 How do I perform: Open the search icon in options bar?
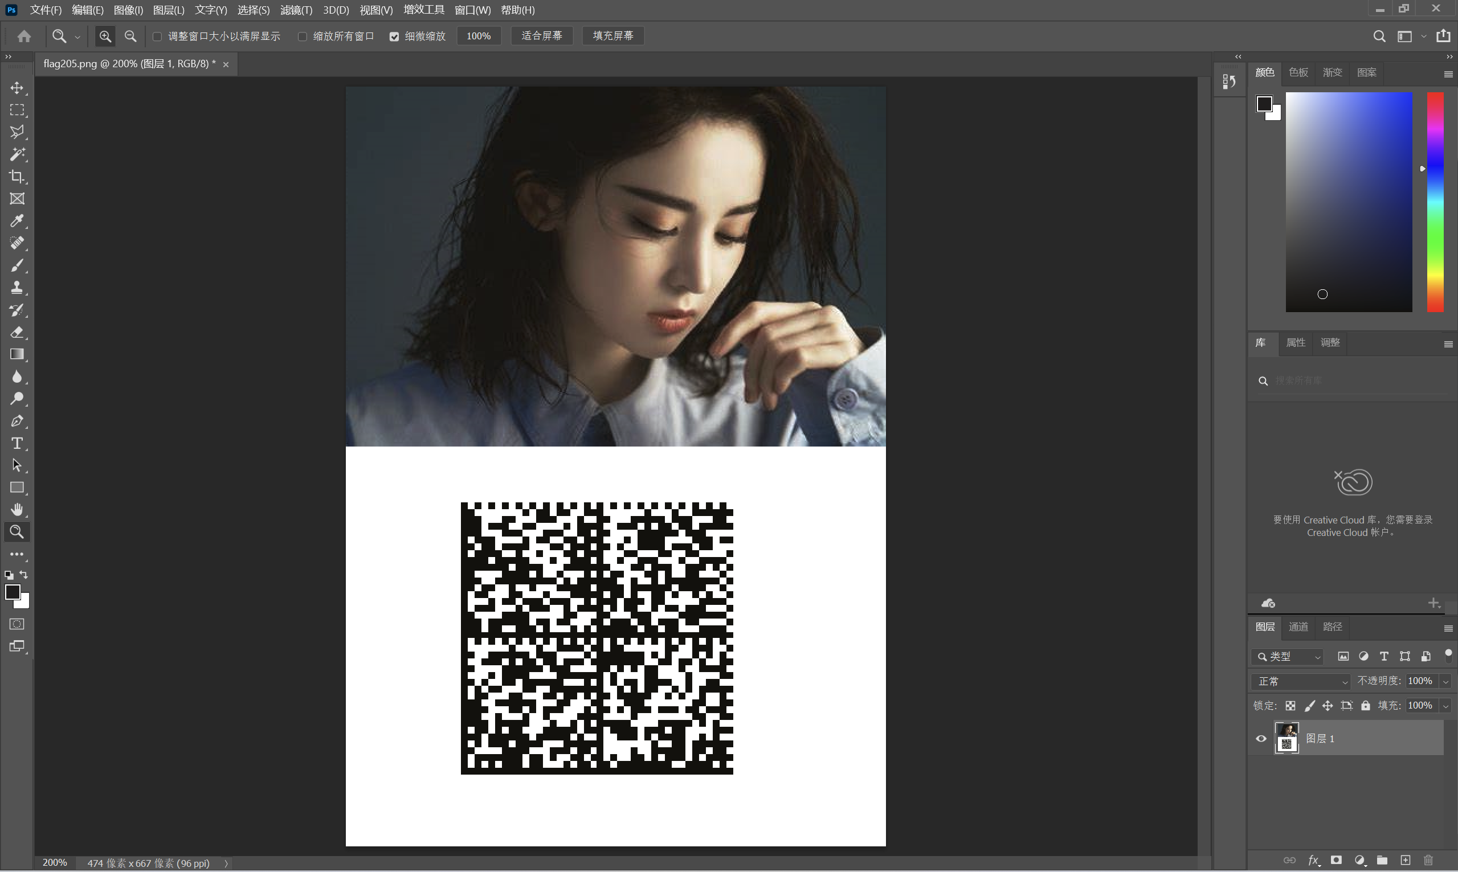point(1379,36)
